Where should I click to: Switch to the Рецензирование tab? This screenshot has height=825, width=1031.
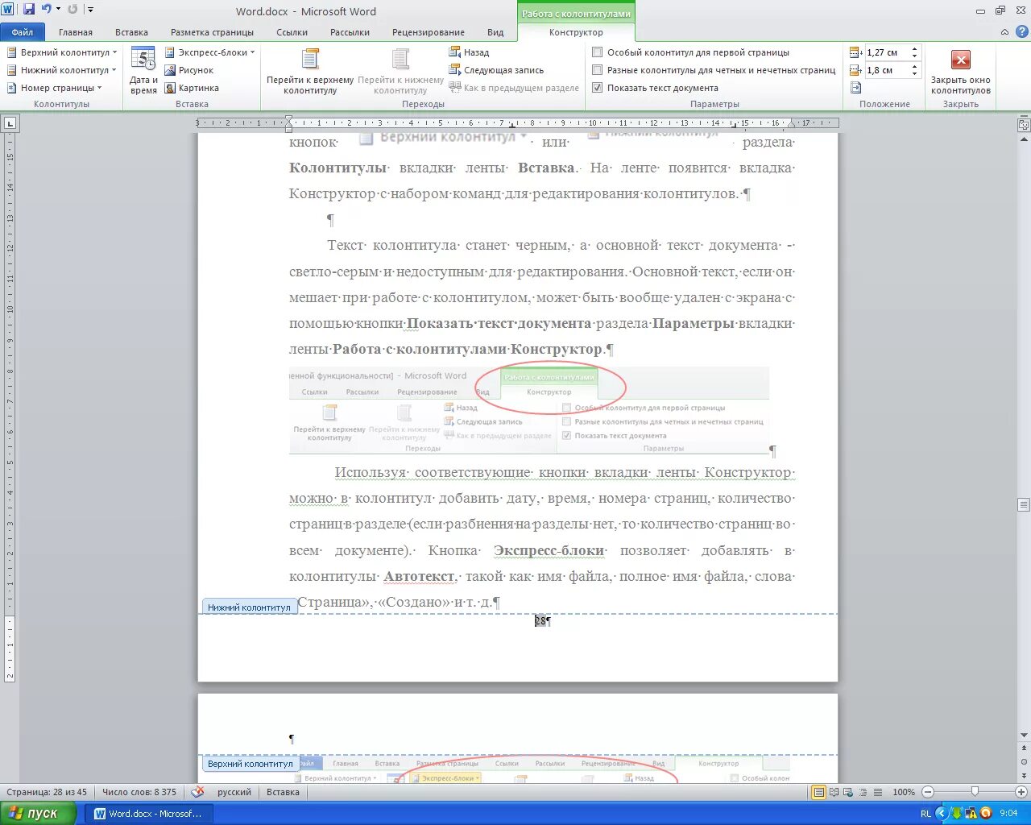click(429, 32)
